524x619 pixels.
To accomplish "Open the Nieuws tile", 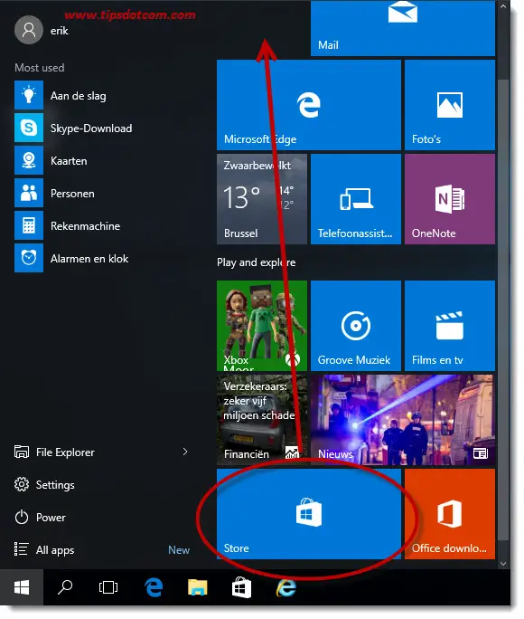I will point(402,420).
